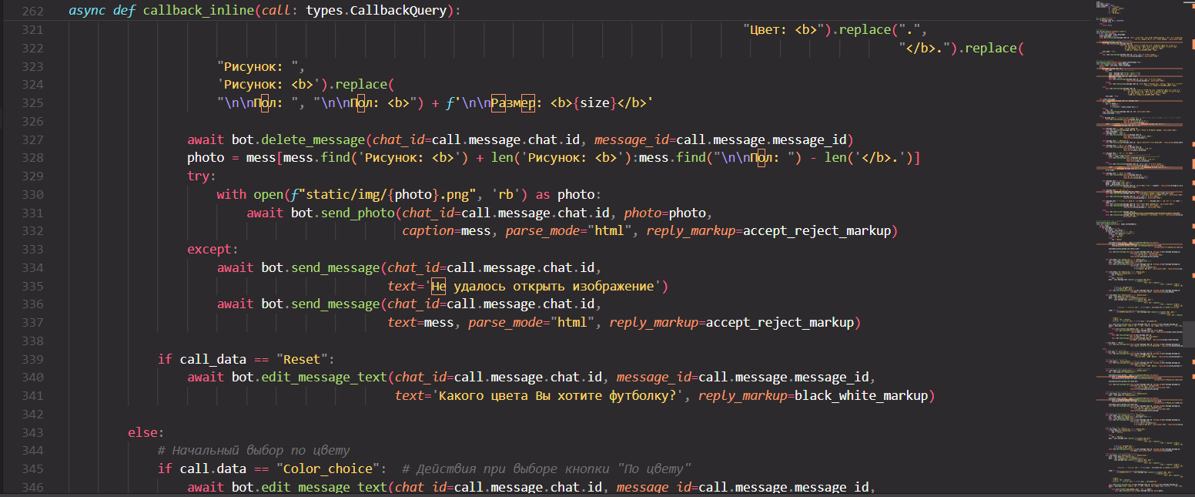
Task: Click comment '# Действия при выборе кнопки'
Action: (x=547, y=469)
